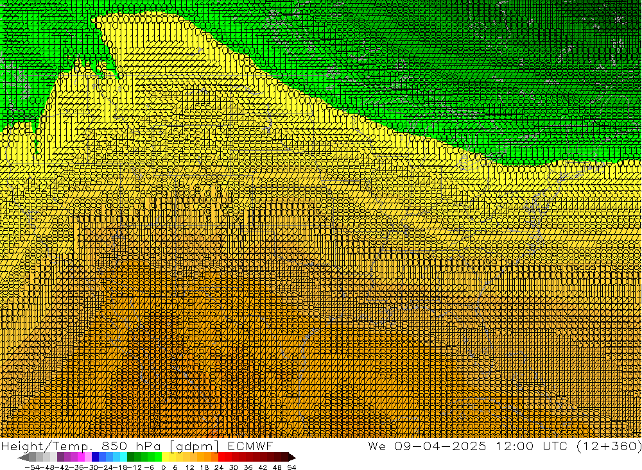Click the left gray arrow end of the color scale
The width and height of the screenshot is (642, 470).
point(24,457)
